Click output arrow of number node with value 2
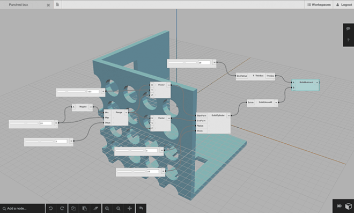This screenshot has width=354, height=213. (x=161, y=150)
